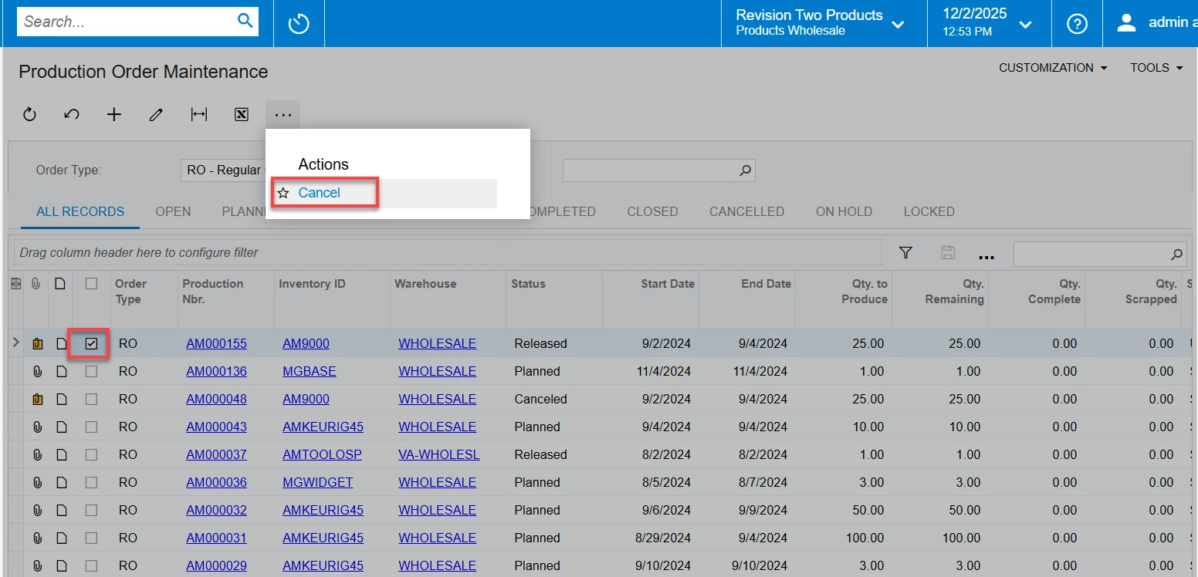Switch to the CLOSED tab
1198x577 pixels.
[652, 211]
